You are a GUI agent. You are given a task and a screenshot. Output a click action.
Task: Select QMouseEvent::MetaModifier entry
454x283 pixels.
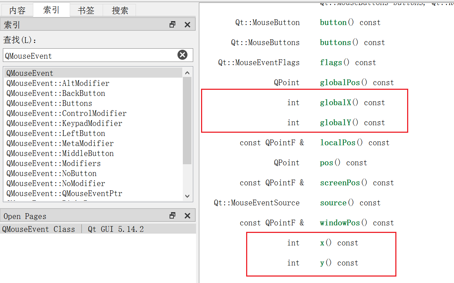(60, 143)
